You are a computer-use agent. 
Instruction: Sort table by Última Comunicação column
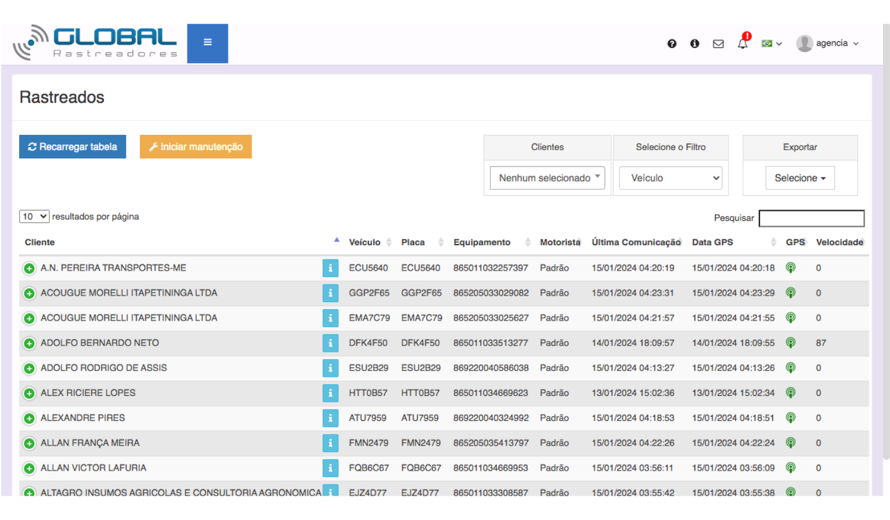coord(636,242)
